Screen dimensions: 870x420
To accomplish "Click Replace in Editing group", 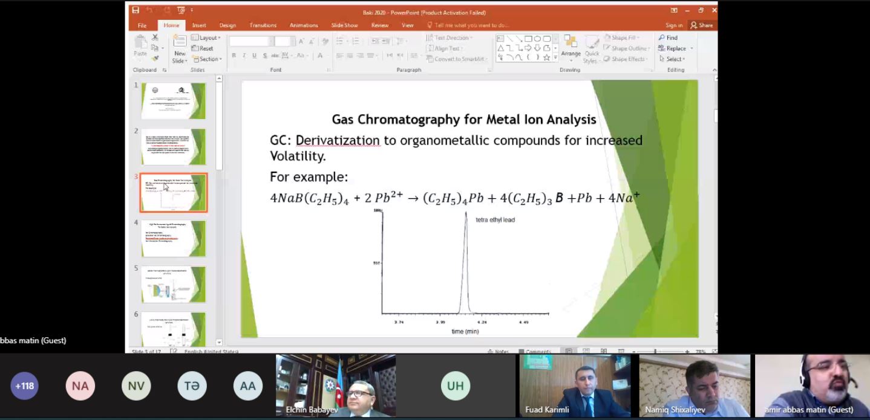I will pos(676,48).
